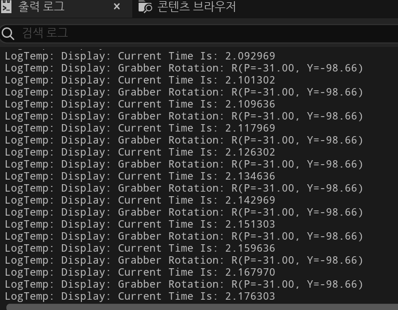
Task: Click the Output Log terminal icon
Action: coord(6,6)
